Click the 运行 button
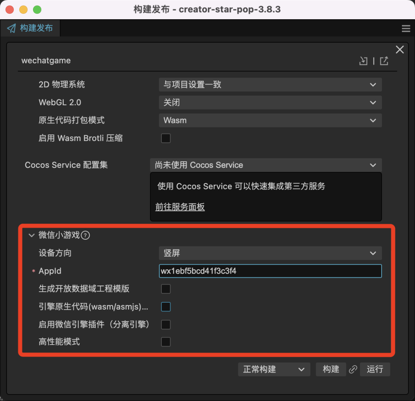Viewport: 415px width, 401px height. pos(375,369)
